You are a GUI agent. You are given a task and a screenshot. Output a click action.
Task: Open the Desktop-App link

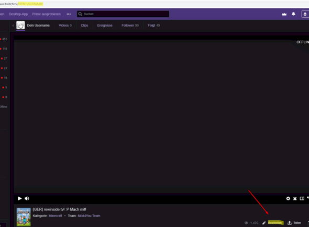pos(18,14)
